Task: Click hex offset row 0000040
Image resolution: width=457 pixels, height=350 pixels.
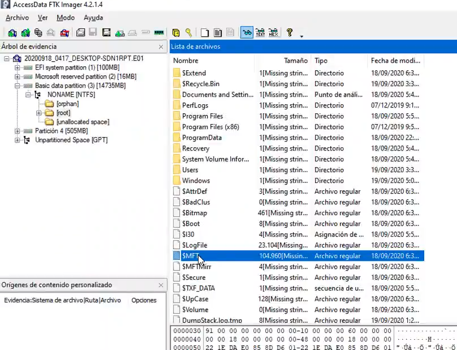Action: pos(187,339)
